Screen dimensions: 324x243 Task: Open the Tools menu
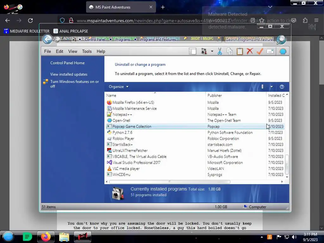point(87,51)
